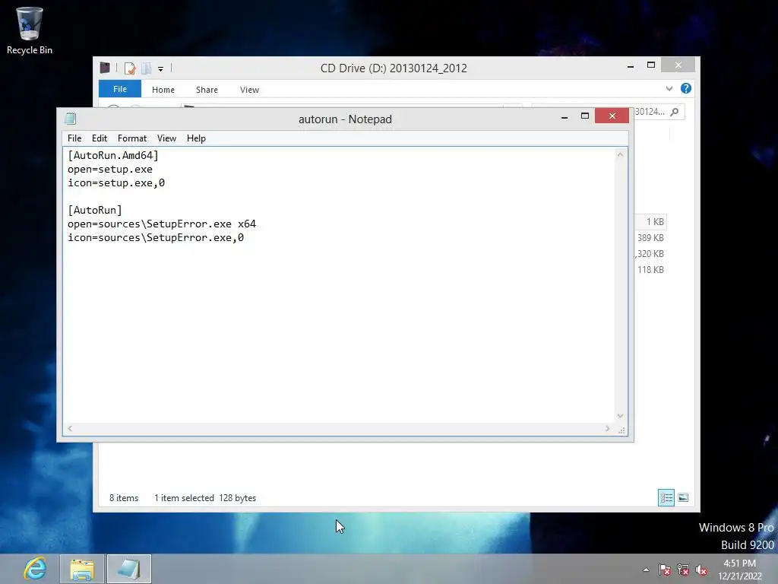Image resolution: width=778 pixels, height=584 pixels.
Task: Select the Share ribbon tab in Explorer
Action: point(207,90)
